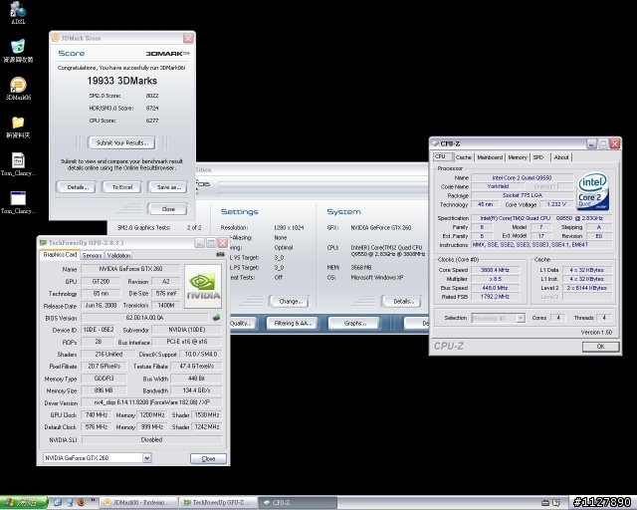Switch to the CPU-Z taskbar item
The image size is (637, 510).
click(298, 503)
